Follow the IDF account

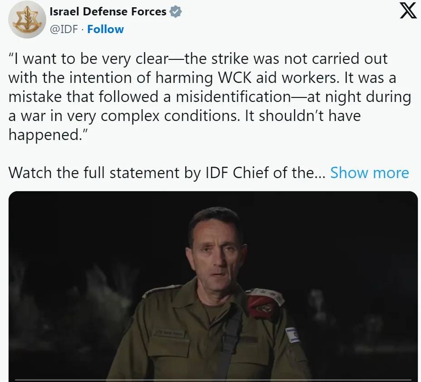(x=105, y=29)
